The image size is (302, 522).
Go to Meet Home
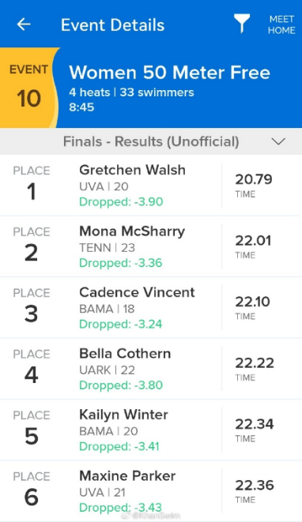pos(281,24)
